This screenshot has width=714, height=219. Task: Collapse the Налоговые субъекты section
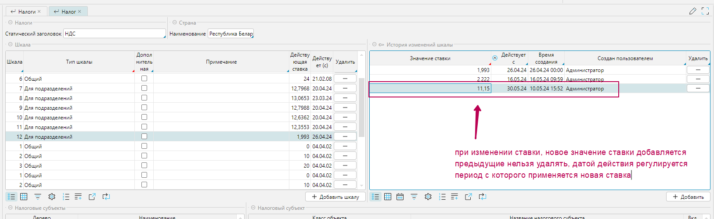click(11, 208)
